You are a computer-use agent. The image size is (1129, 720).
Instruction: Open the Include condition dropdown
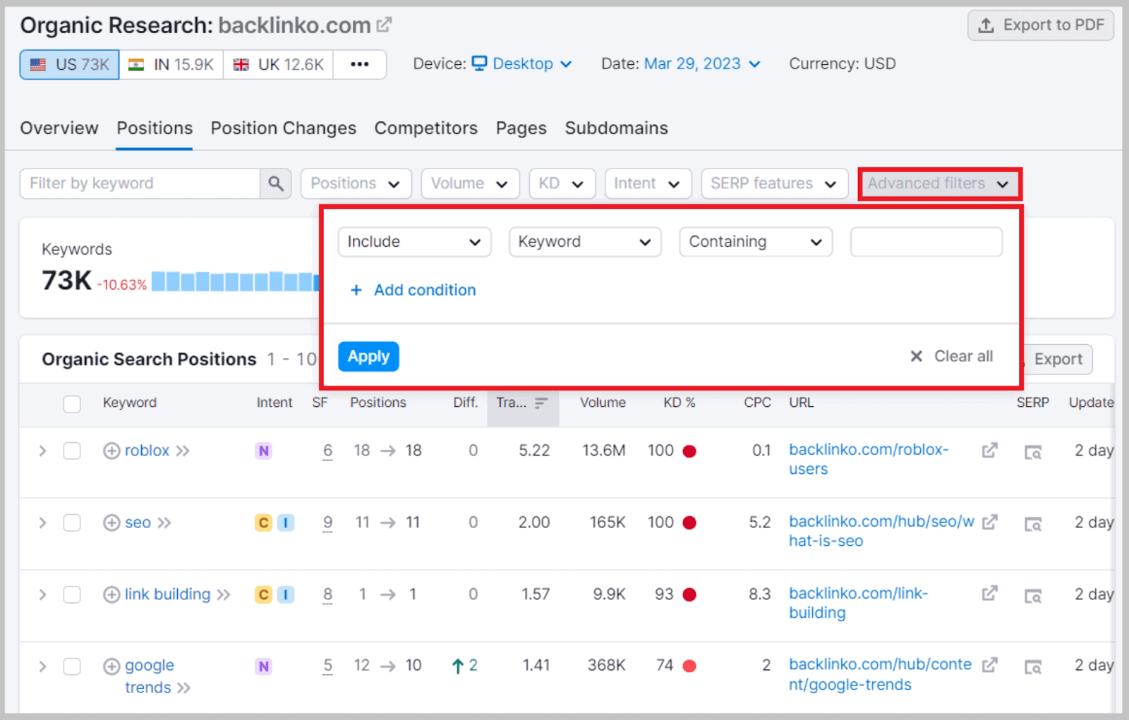click(x=414, y=242)
